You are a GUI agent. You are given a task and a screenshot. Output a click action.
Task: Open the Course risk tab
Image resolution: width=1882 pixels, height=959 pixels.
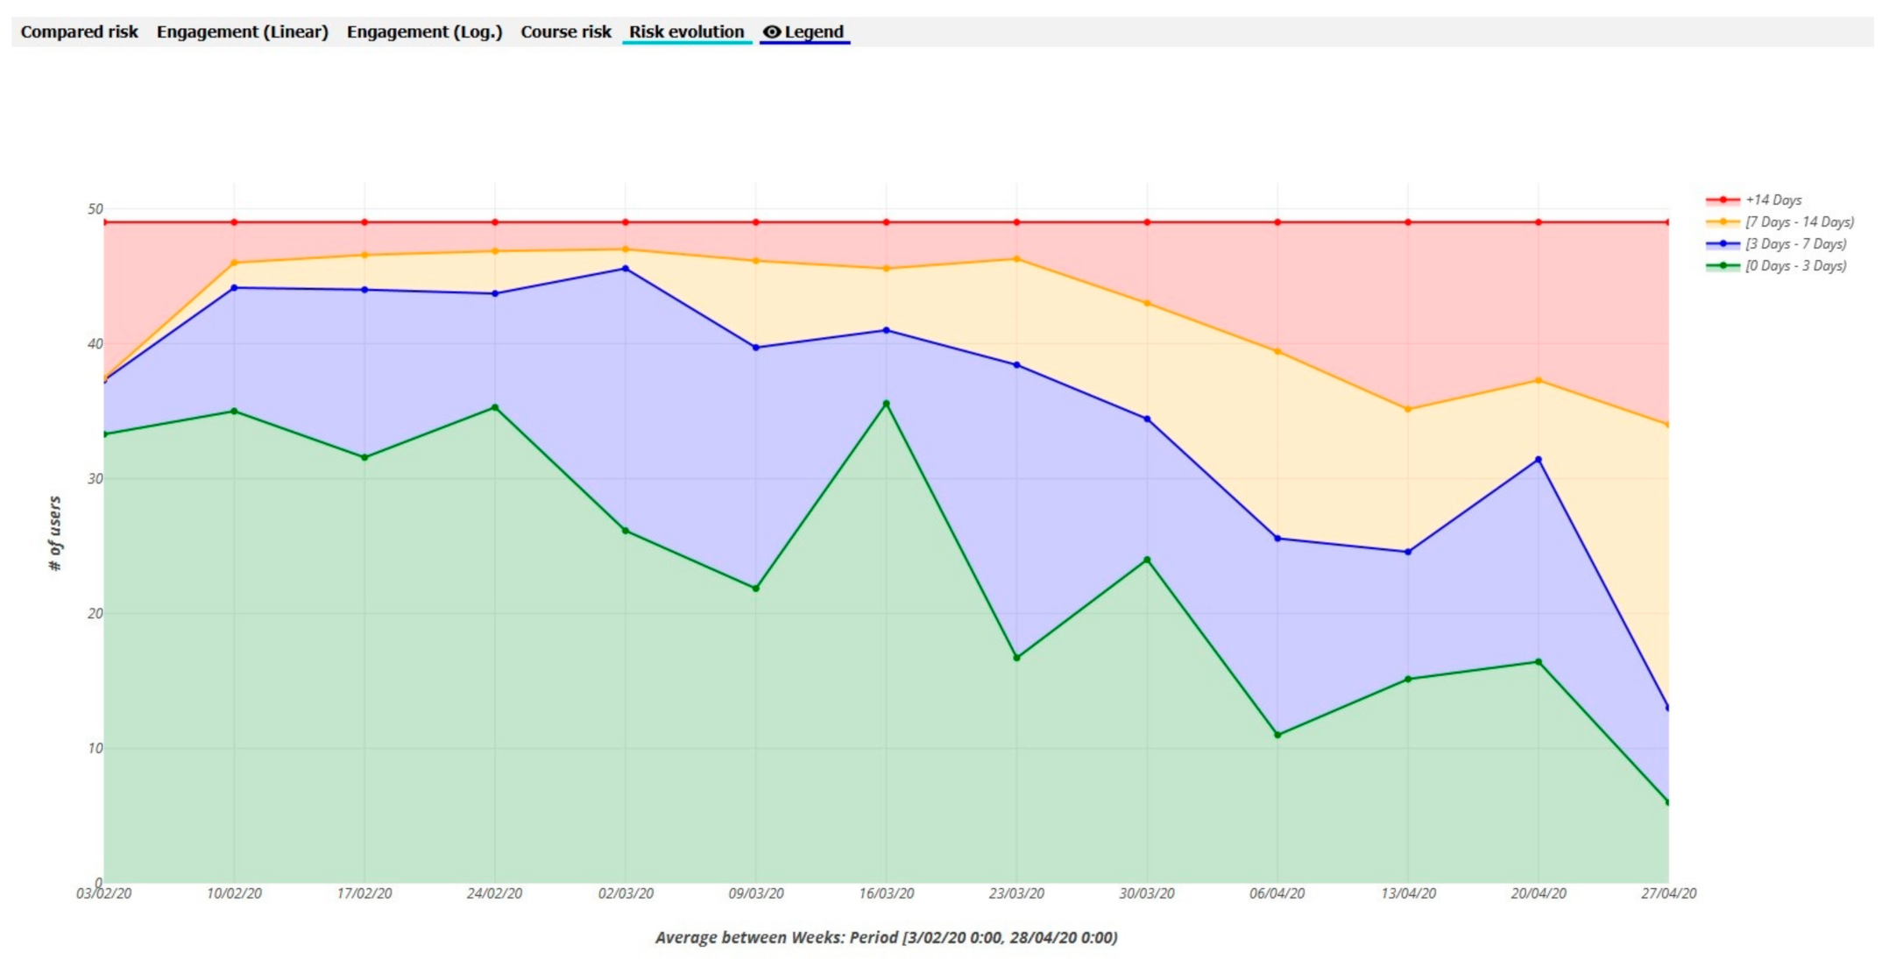click(x=565, y=32)
